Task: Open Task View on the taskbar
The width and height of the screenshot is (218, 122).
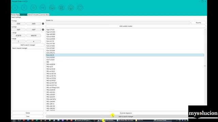Action: 19,121
